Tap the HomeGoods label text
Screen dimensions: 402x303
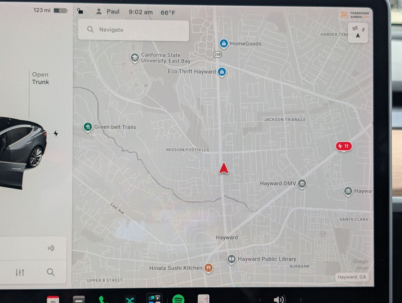point(246,44)
